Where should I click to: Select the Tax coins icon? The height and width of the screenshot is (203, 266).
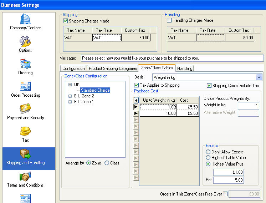pos(25,131)
